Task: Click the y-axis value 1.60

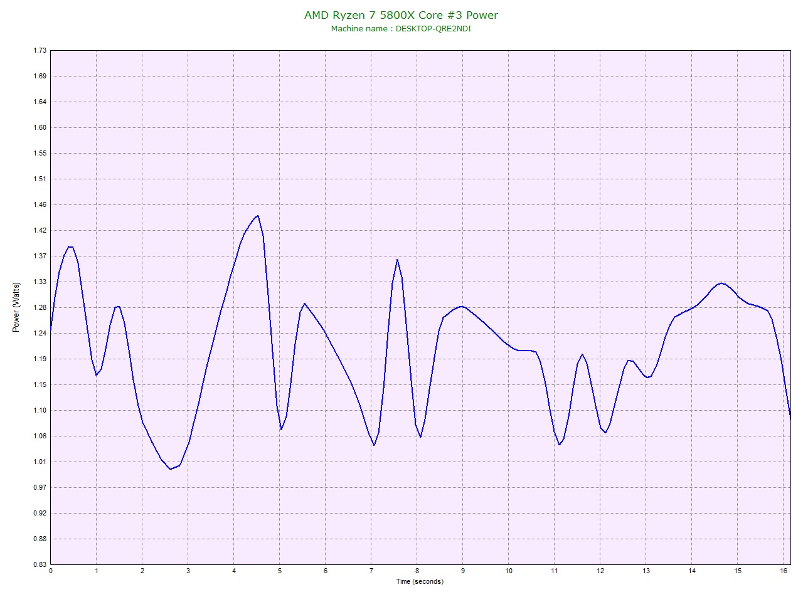Action: click(40, 127)
